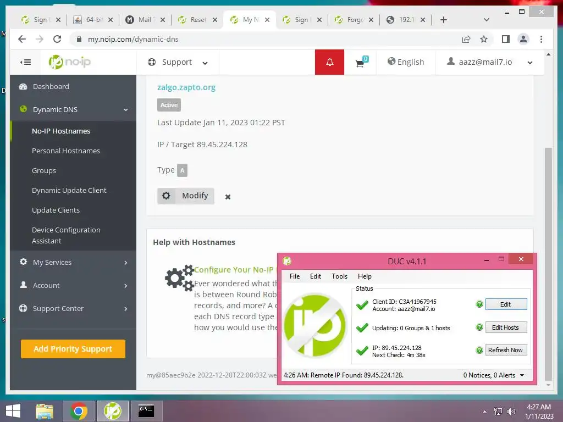Open the aazz@mail7.io account dropdown
This screenshot has width=563, height=422.
[x=489, y=62]
